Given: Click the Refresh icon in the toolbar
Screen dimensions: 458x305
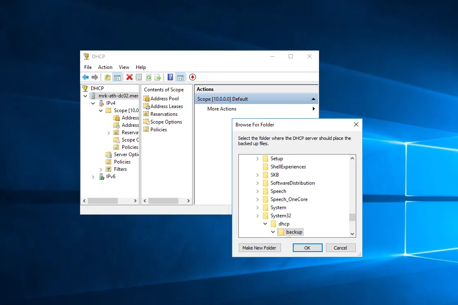Looking at the screenshot, I should [148, 77].
